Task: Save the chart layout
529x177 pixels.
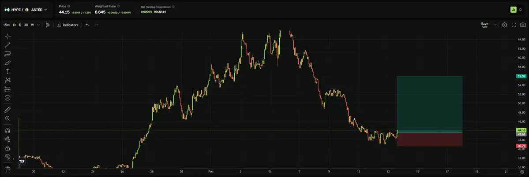Action: tap(485, 25)
